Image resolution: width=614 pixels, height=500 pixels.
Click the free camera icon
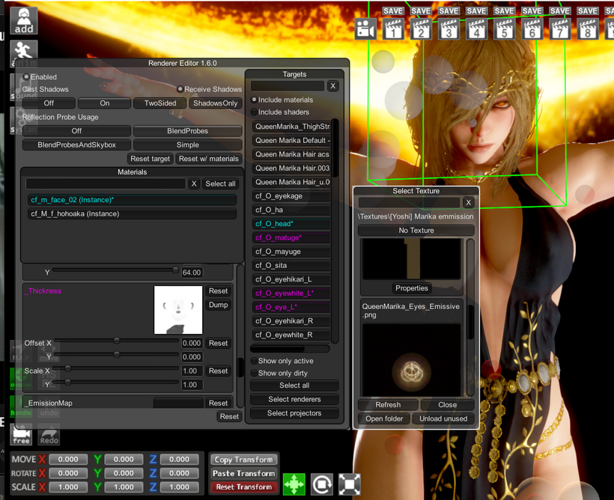21,435
